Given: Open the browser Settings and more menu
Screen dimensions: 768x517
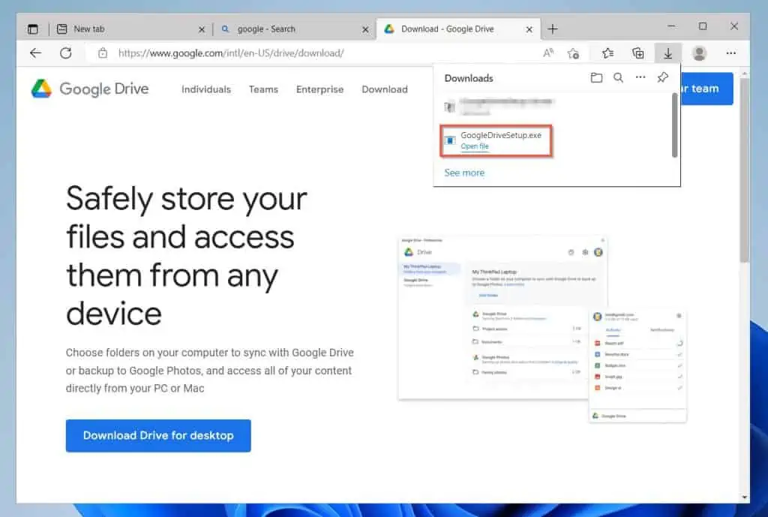Looking at the screenshot, I should coord(730,53).
